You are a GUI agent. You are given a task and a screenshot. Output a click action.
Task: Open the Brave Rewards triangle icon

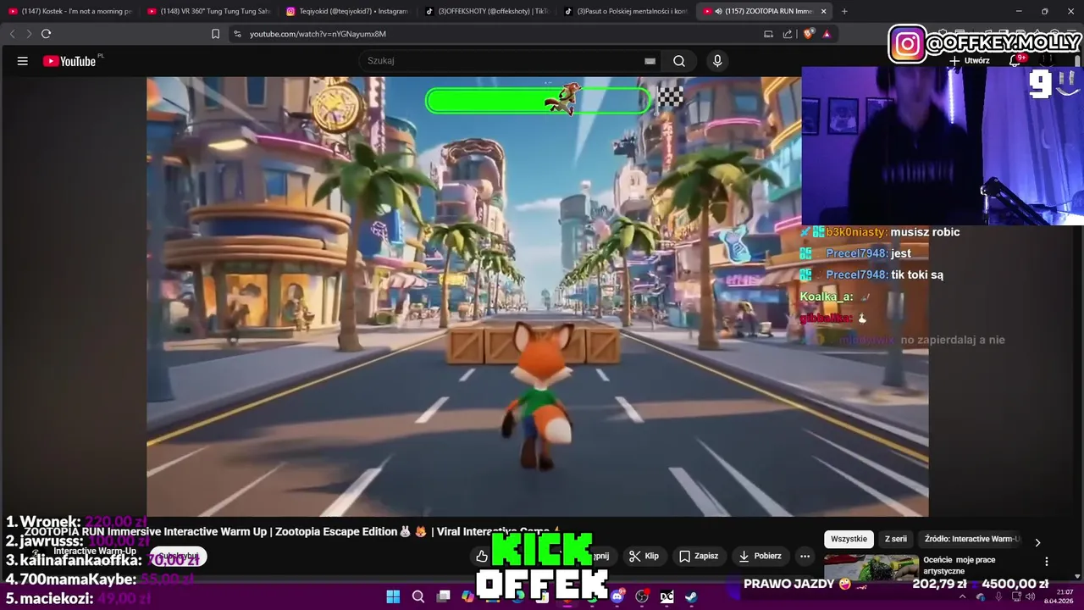[x=827, y=34]
